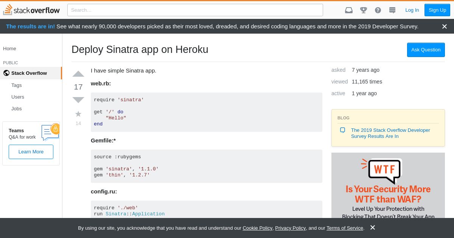The image size is (454, 238).
Task: Go to Home in the sidebar
Action: [x=9, y=49]
